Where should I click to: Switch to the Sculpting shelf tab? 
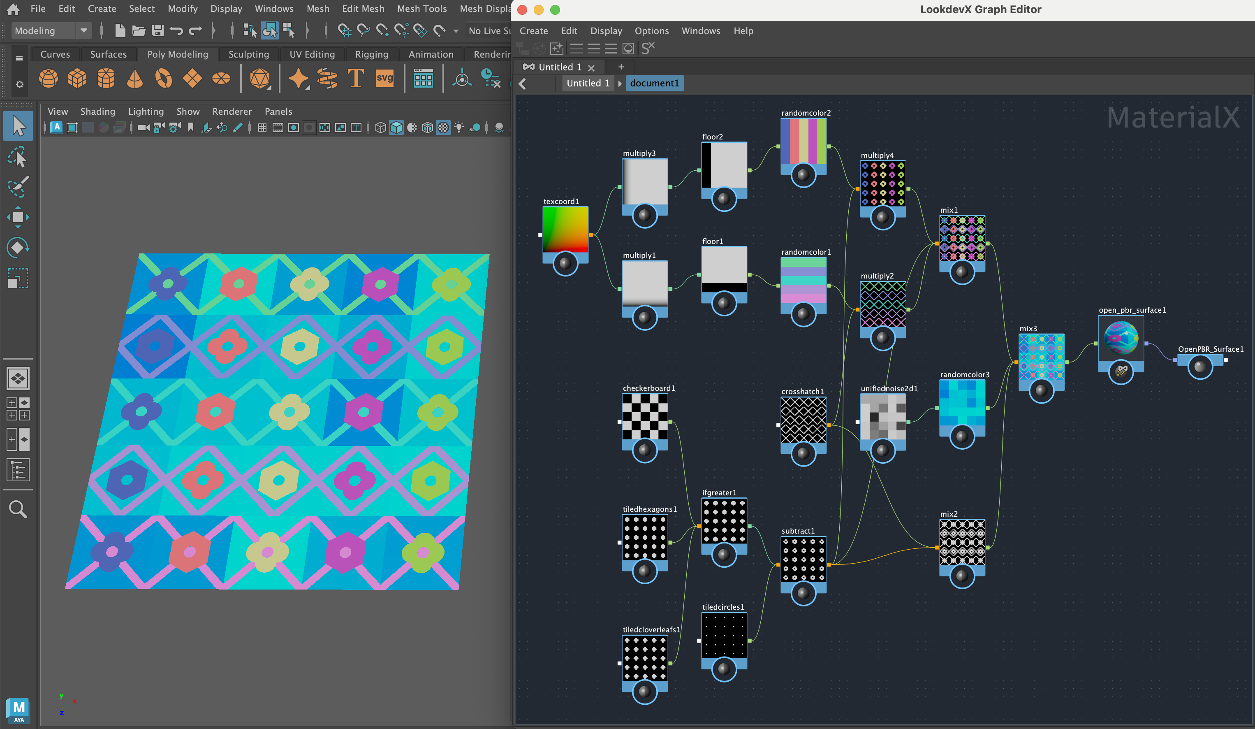coord(248,54)
